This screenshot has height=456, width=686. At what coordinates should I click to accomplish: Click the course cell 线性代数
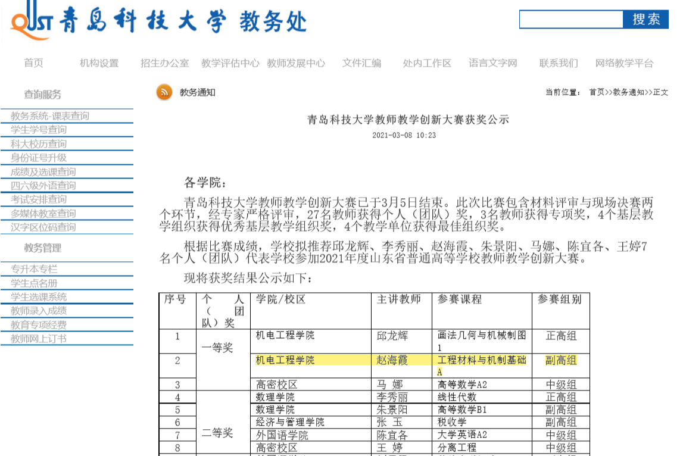tap(457, 397)
